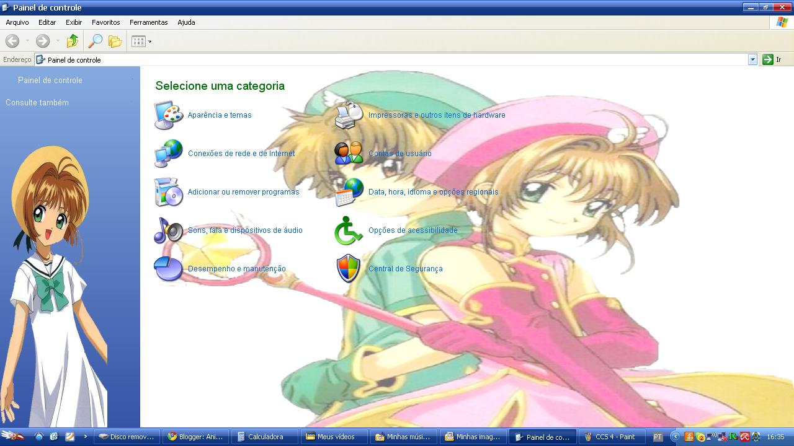Switch to Disco removível taskbar window
The height and width of the screenshot is (446, 794).
128,437
